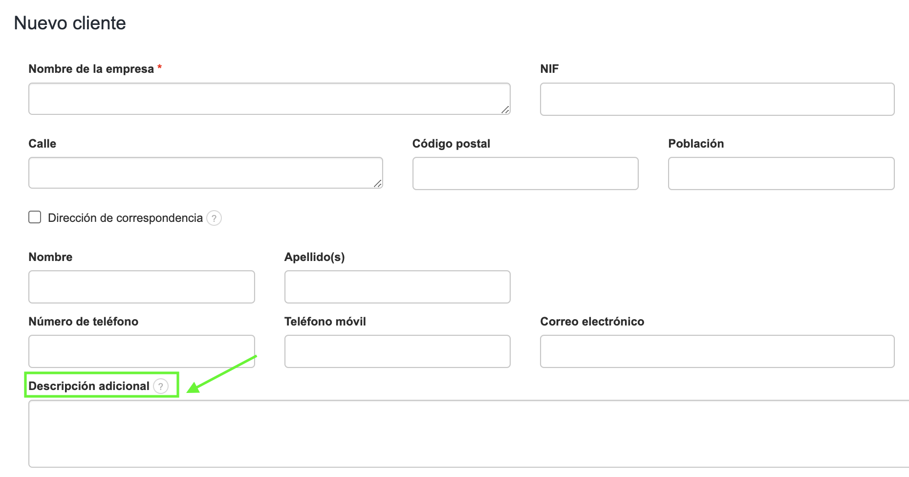The image size is (909, 477).
Task: Click the Correo electrónico input field
Action: click(717, 351)
